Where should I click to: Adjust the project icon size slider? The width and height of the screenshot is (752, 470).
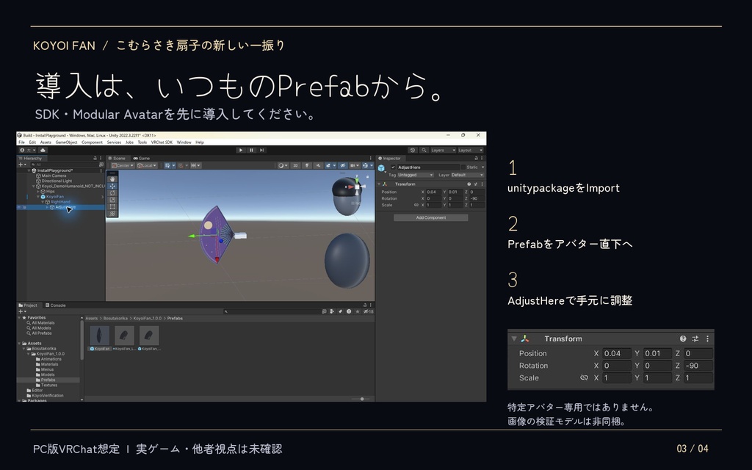(362, 399)
